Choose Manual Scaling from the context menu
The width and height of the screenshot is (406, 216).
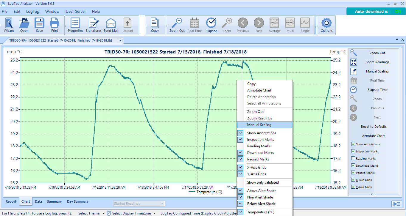point(259,125)
